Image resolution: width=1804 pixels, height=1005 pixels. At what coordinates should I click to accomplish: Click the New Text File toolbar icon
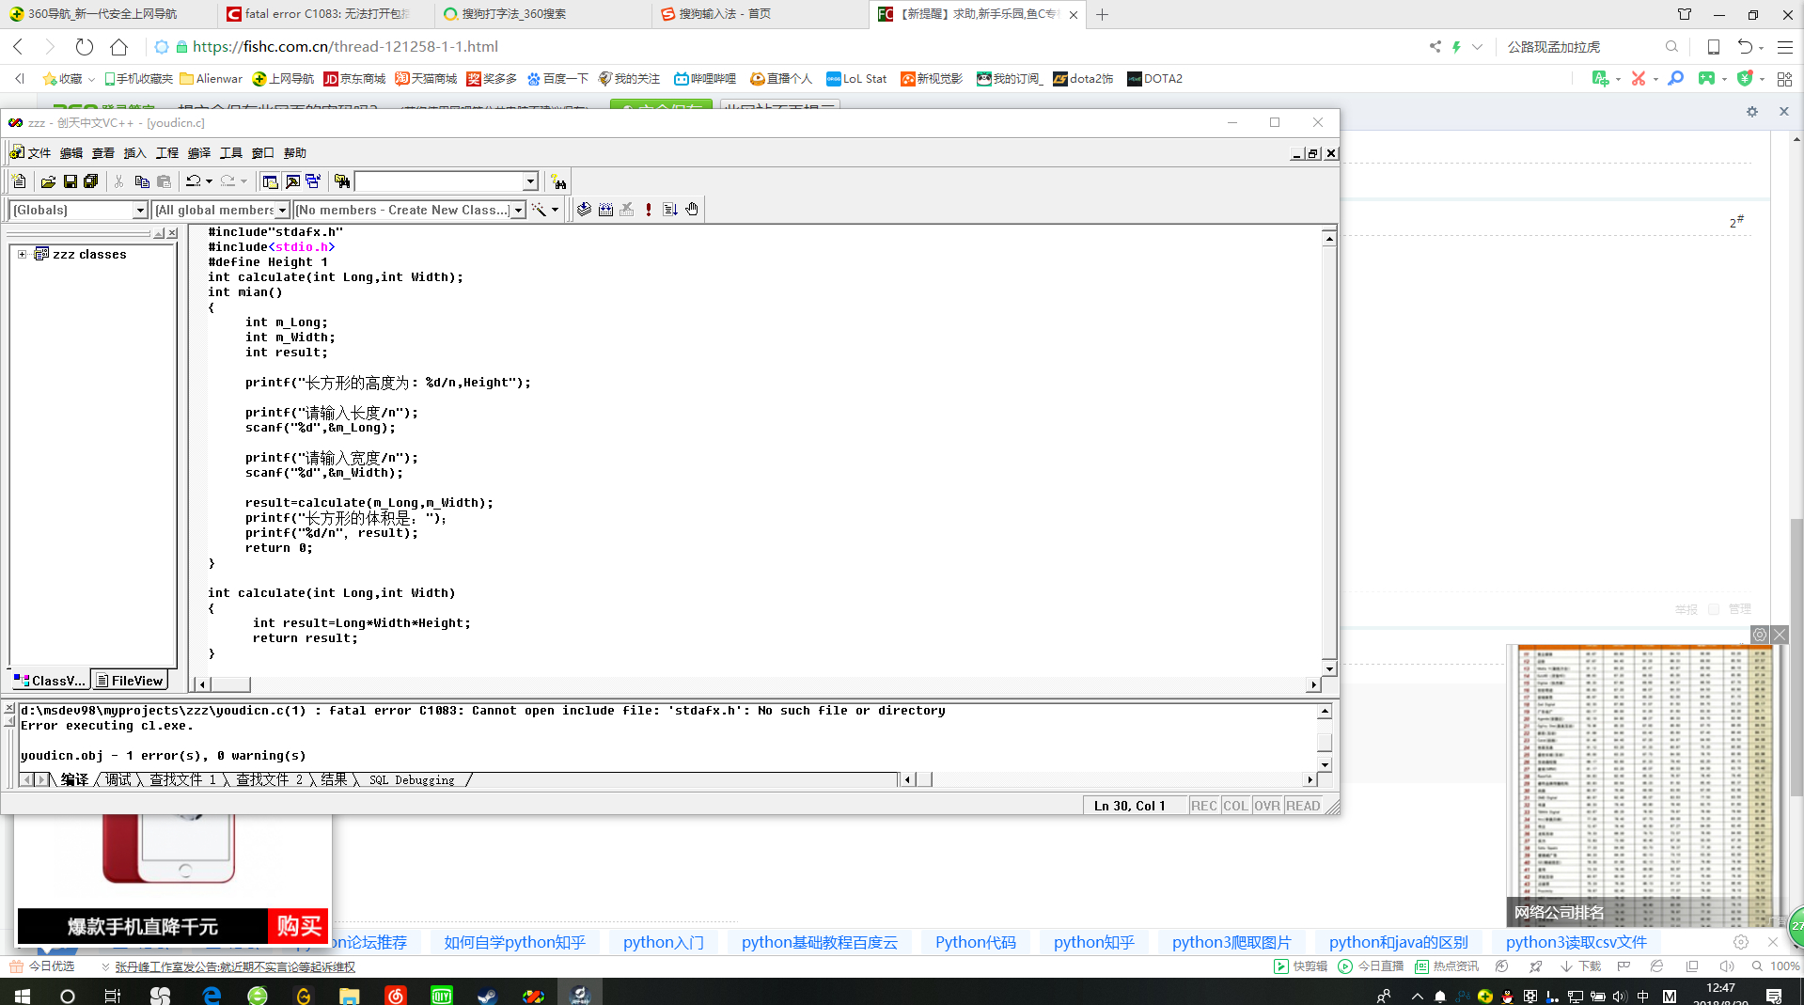pos(20,181)
